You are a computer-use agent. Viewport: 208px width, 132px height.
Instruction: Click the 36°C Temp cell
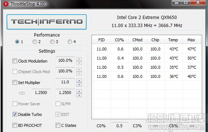[174, 76]
